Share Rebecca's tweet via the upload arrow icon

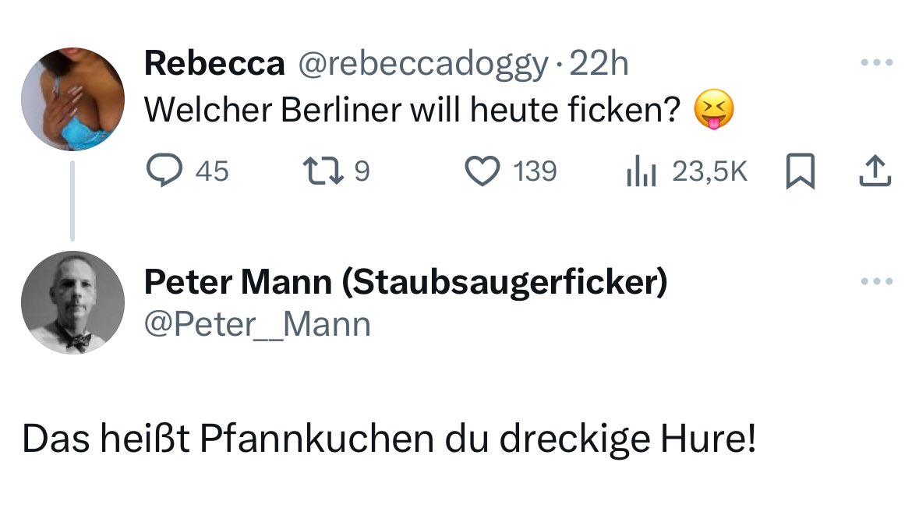click(x=874, y=171)
